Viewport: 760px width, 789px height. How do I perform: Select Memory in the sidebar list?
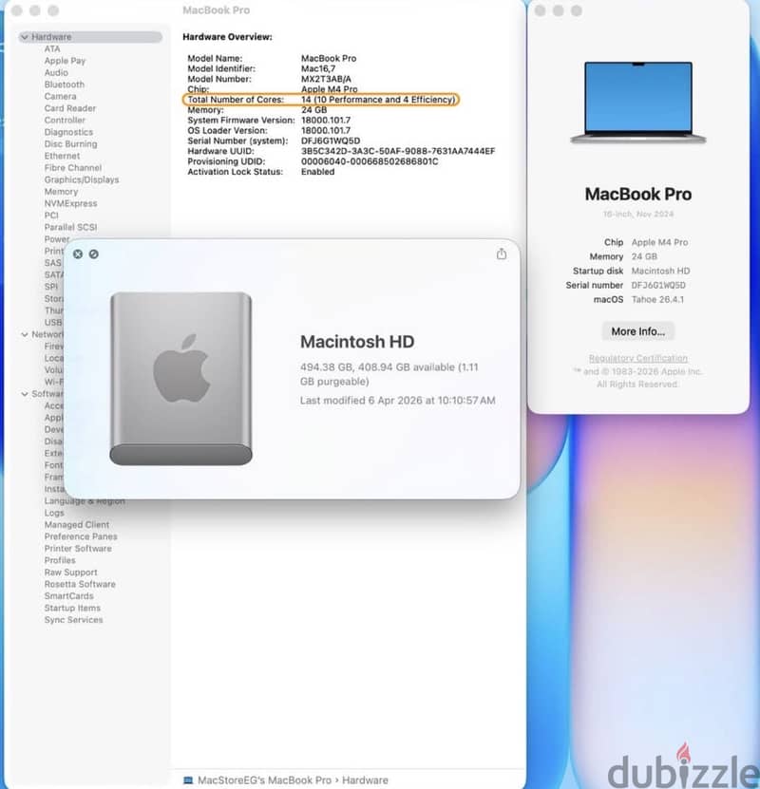[x=61, y=192]
